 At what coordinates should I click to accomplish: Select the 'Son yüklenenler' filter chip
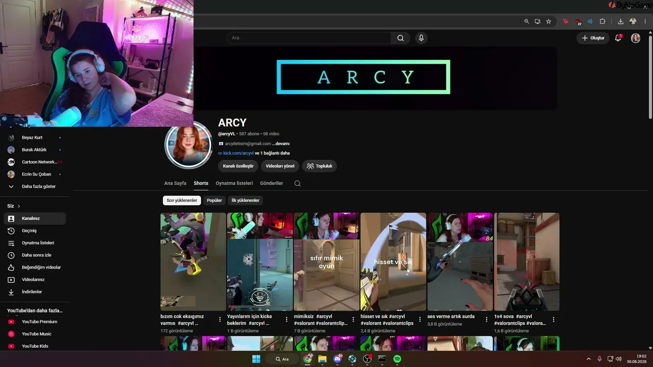(182, 200)
